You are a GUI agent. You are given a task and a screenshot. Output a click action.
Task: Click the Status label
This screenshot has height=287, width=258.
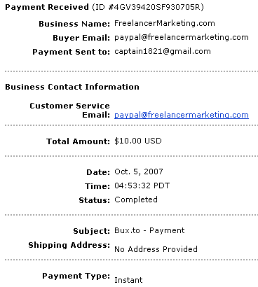(94, 200)
